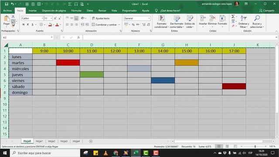This screenshot has width=279, height=157.
Task: Switch to Normal view in the status bar
Action: (x=219, y=147)
